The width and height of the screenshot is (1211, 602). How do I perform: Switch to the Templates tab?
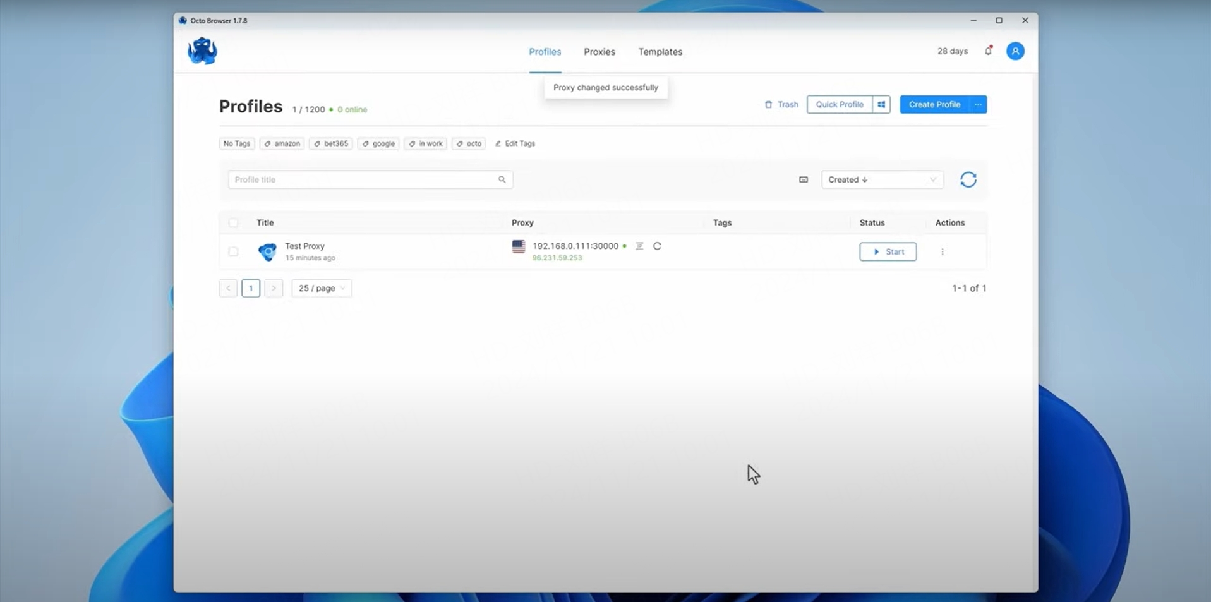click(x=660, y=52)
